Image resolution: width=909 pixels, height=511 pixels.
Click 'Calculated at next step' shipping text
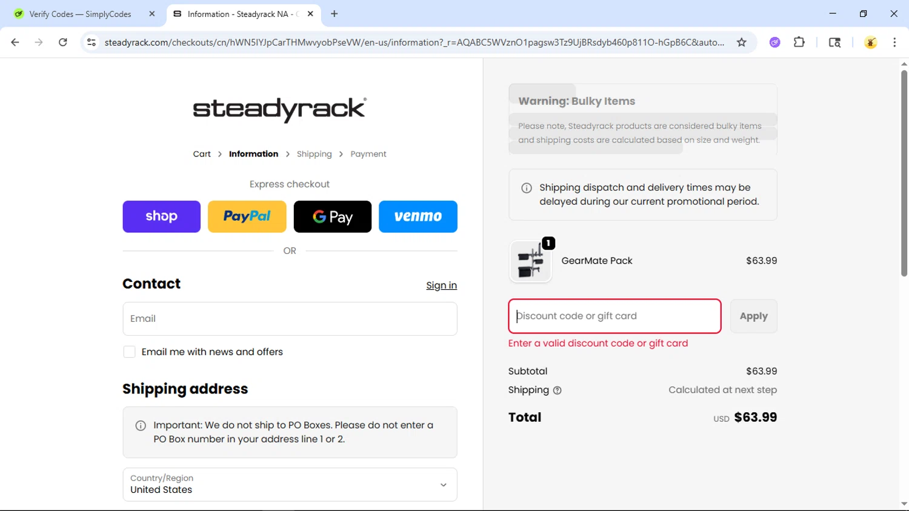coord(722,390)
